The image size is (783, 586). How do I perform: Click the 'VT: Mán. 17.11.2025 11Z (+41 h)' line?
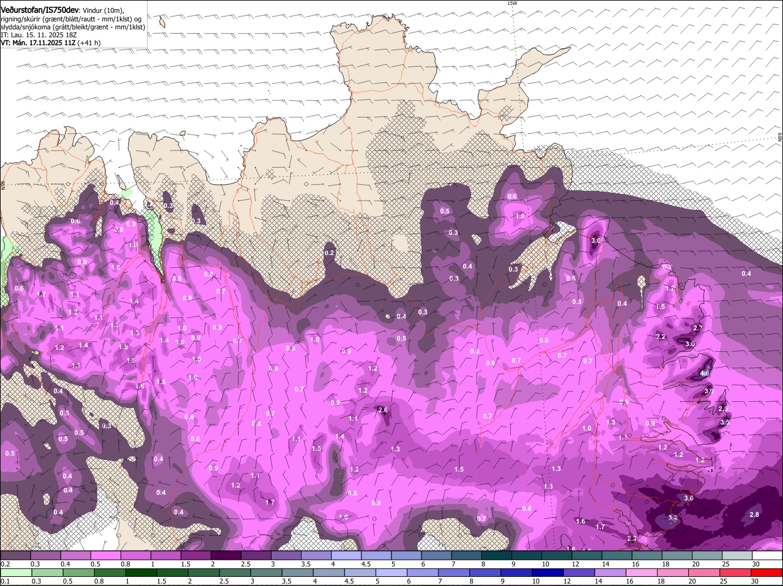(51, 43)
